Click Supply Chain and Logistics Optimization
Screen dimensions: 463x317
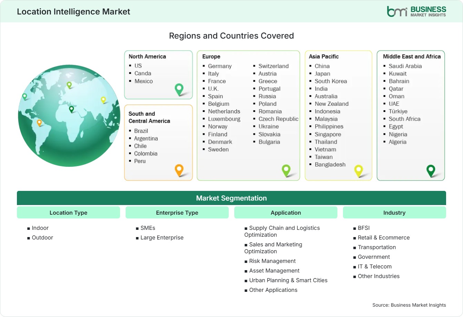pos(282,232)
